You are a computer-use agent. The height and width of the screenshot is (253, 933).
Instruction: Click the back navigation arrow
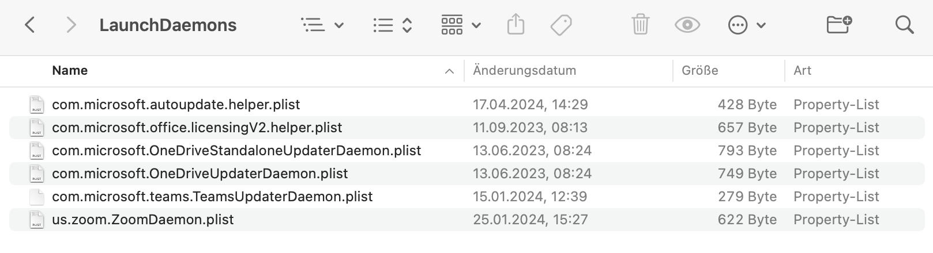click(31, 25)
